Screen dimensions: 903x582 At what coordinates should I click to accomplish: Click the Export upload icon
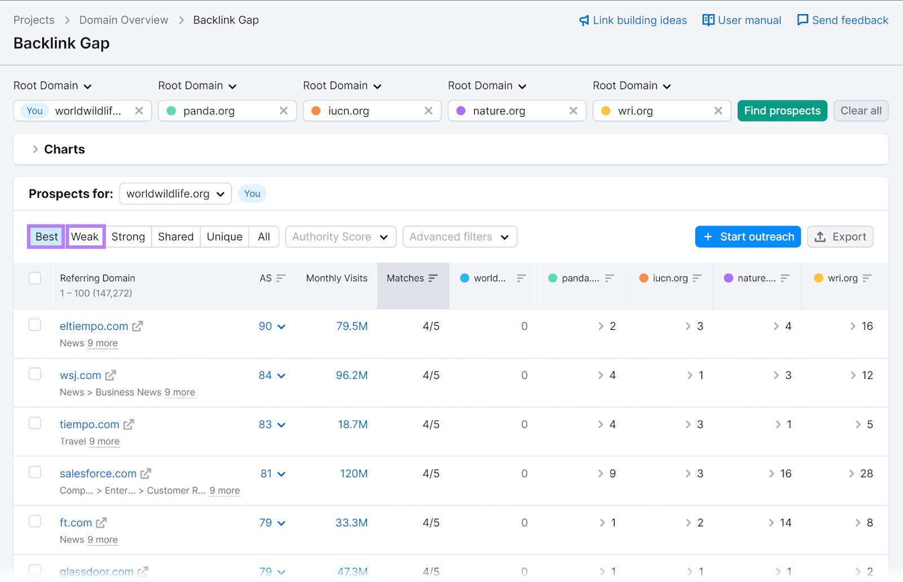[820, 236]
